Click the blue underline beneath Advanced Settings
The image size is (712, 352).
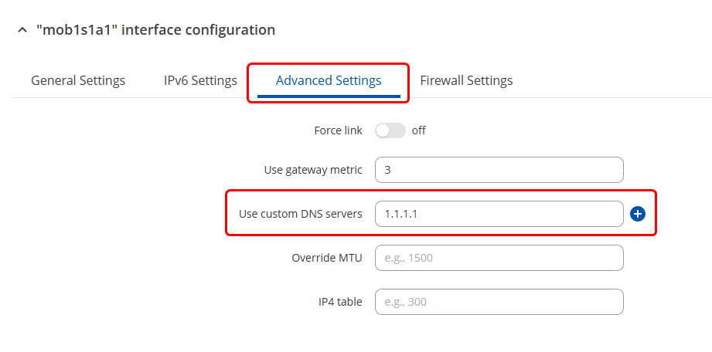(x=329, y=96)
